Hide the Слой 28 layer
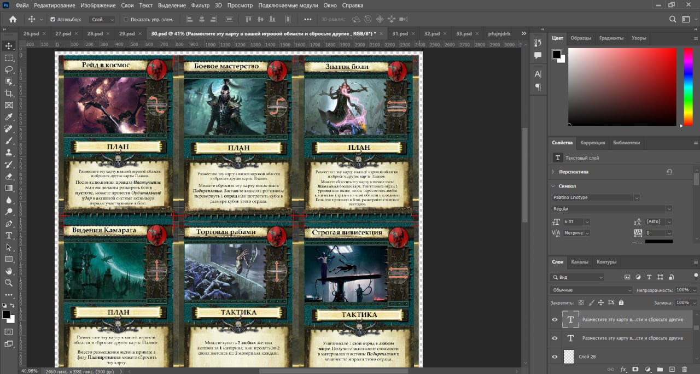This screenshot has height=374, width=700. (555, 357)
